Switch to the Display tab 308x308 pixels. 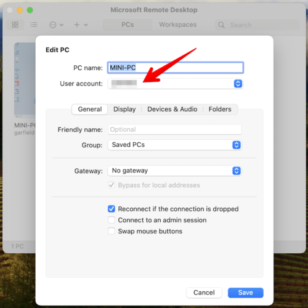click(x=124, y=109)
